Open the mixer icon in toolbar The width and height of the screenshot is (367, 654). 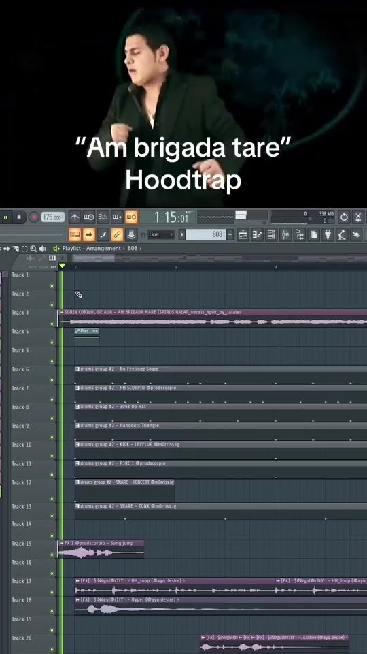(285, 235)
